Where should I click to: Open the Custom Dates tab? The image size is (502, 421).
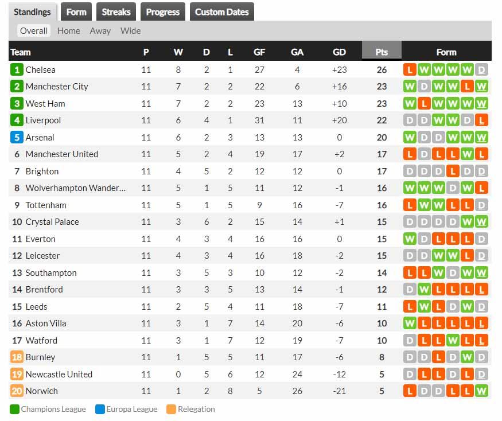point(222,12)
